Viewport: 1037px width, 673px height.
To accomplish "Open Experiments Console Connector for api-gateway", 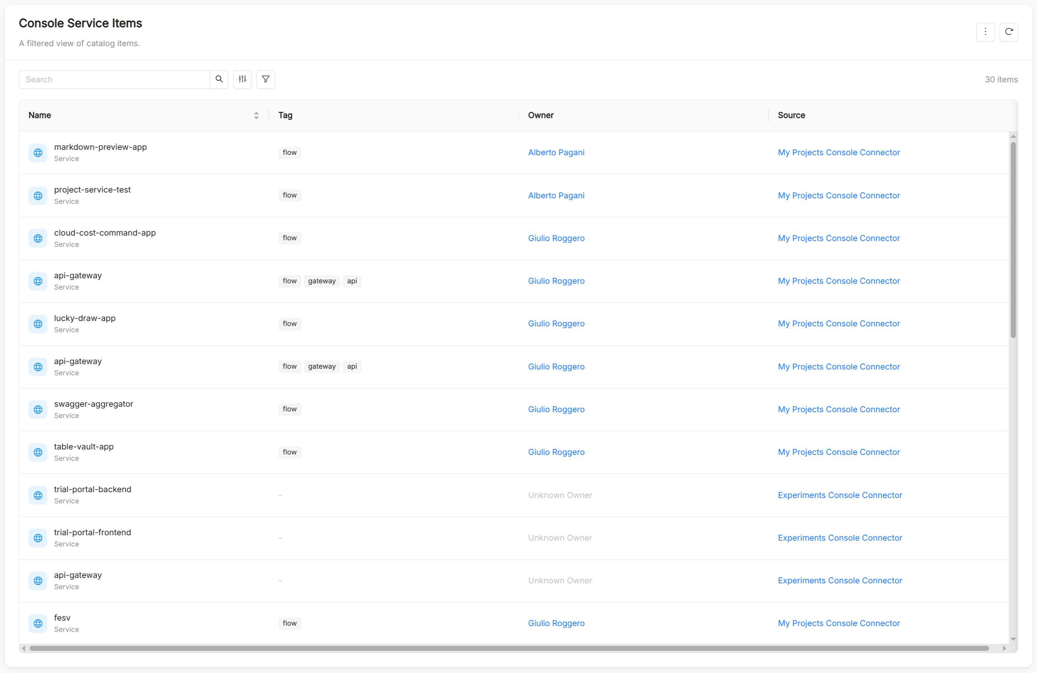I will tap(840, 581).
